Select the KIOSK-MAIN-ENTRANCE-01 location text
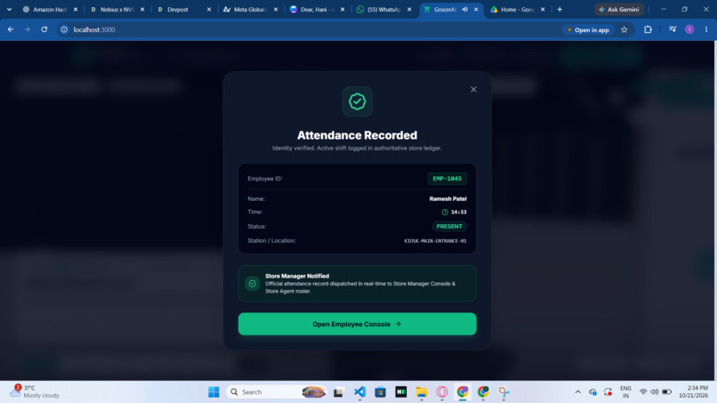This screenshot has width=717, height=403. coord(435,241)
